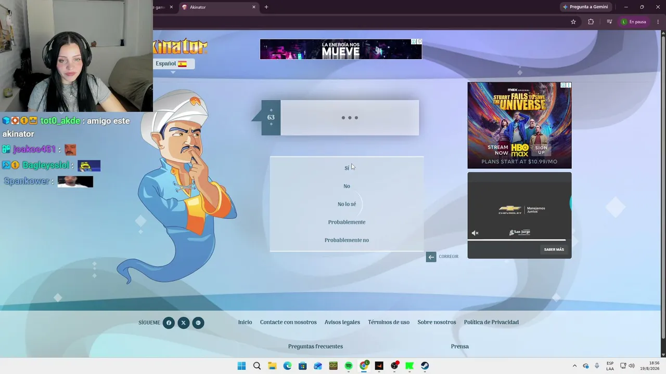Open a new browser tab
This screenshot has width=666, height=374.
click(x=266, y=7)
